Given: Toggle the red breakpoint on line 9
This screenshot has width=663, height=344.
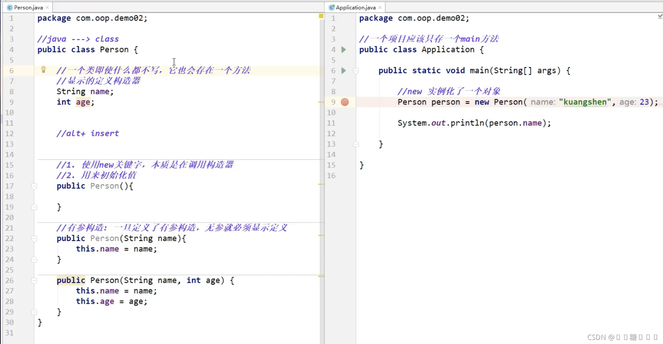Looking at the screenshot, I should (x=345, y=102).
